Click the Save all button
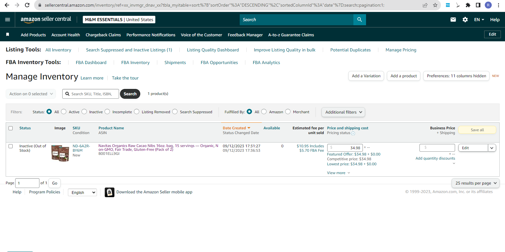Image resolution: width=505 pixels, height=252 pixels. click(x=477, y=130)
